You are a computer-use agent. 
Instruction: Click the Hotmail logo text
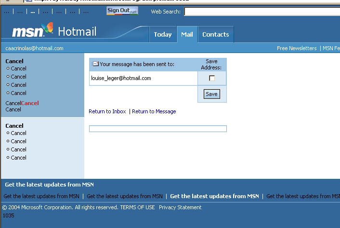coord(77,32)
